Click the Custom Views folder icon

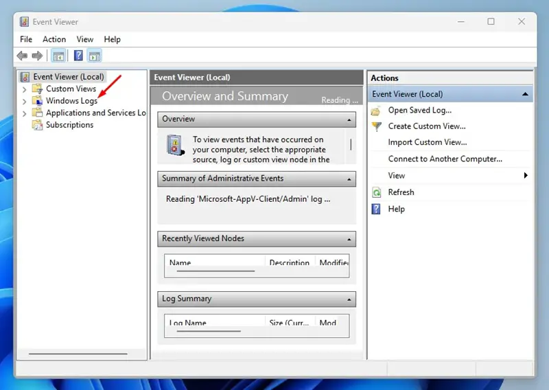click(38, 89)
